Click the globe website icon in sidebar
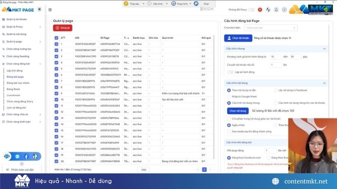Viewport: 337px width, 189px height. (x=35, y=157)
